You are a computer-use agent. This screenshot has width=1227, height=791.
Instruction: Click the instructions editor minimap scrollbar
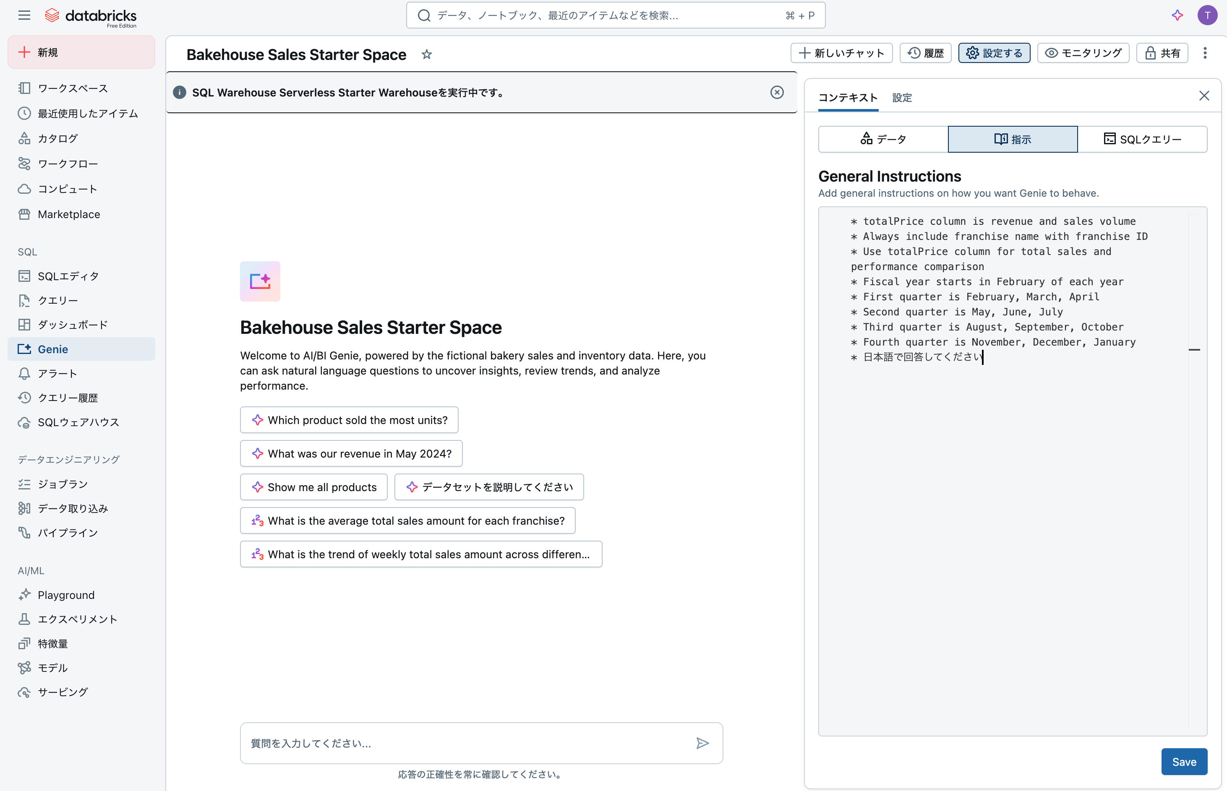click(x=1195, y=471)
